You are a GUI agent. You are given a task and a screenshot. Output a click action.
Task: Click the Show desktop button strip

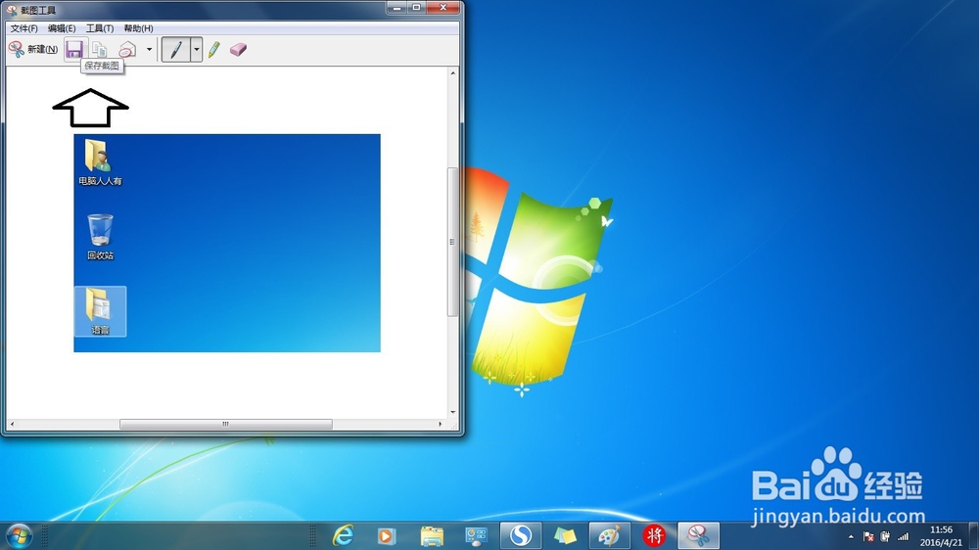point(974,536)
